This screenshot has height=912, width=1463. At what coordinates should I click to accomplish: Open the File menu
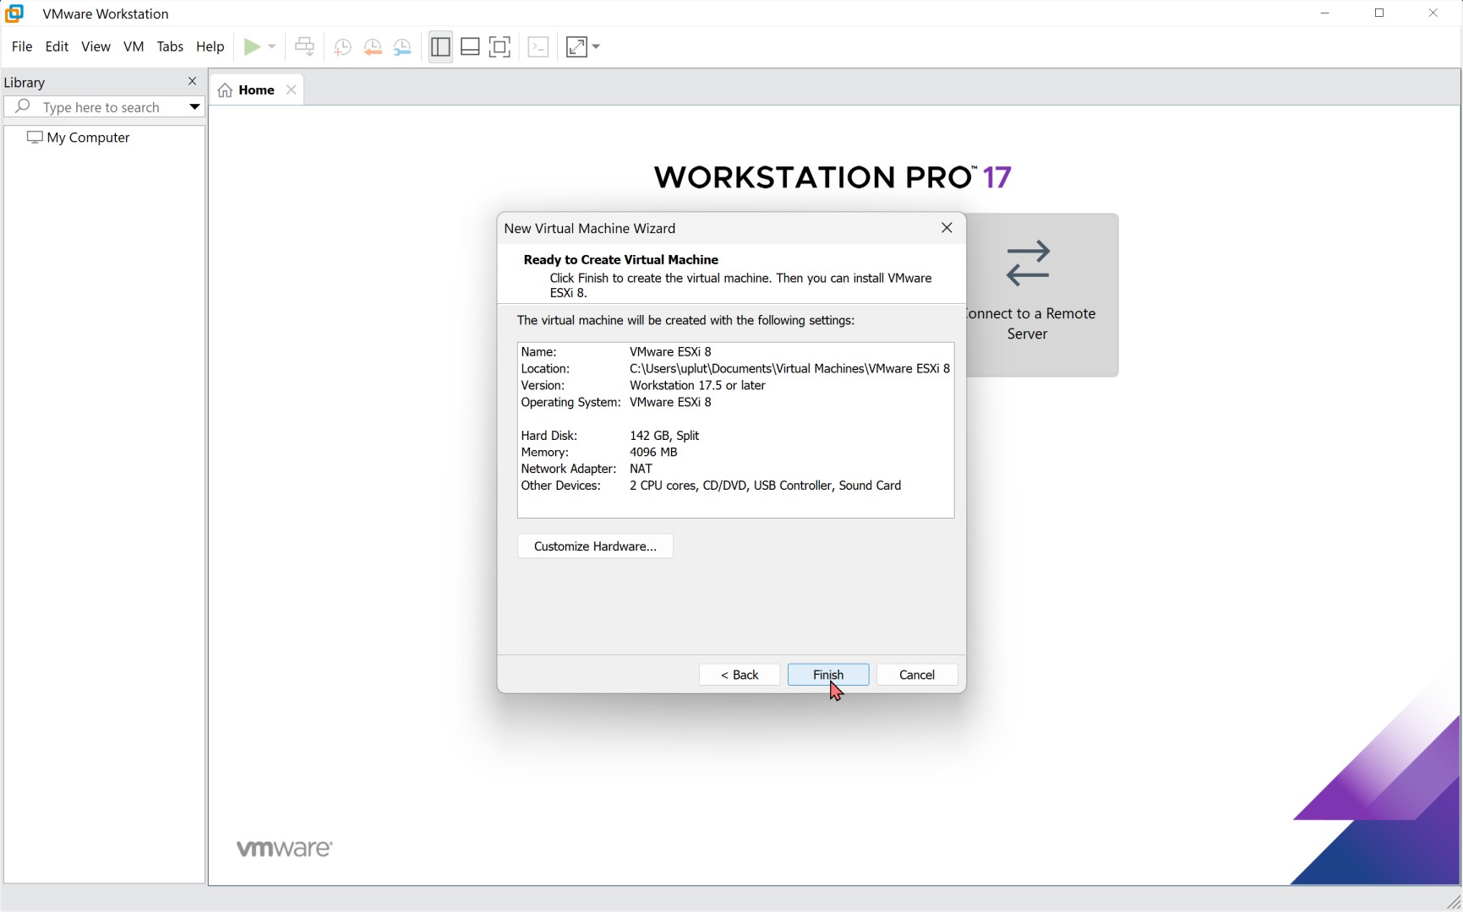[22, 46]
